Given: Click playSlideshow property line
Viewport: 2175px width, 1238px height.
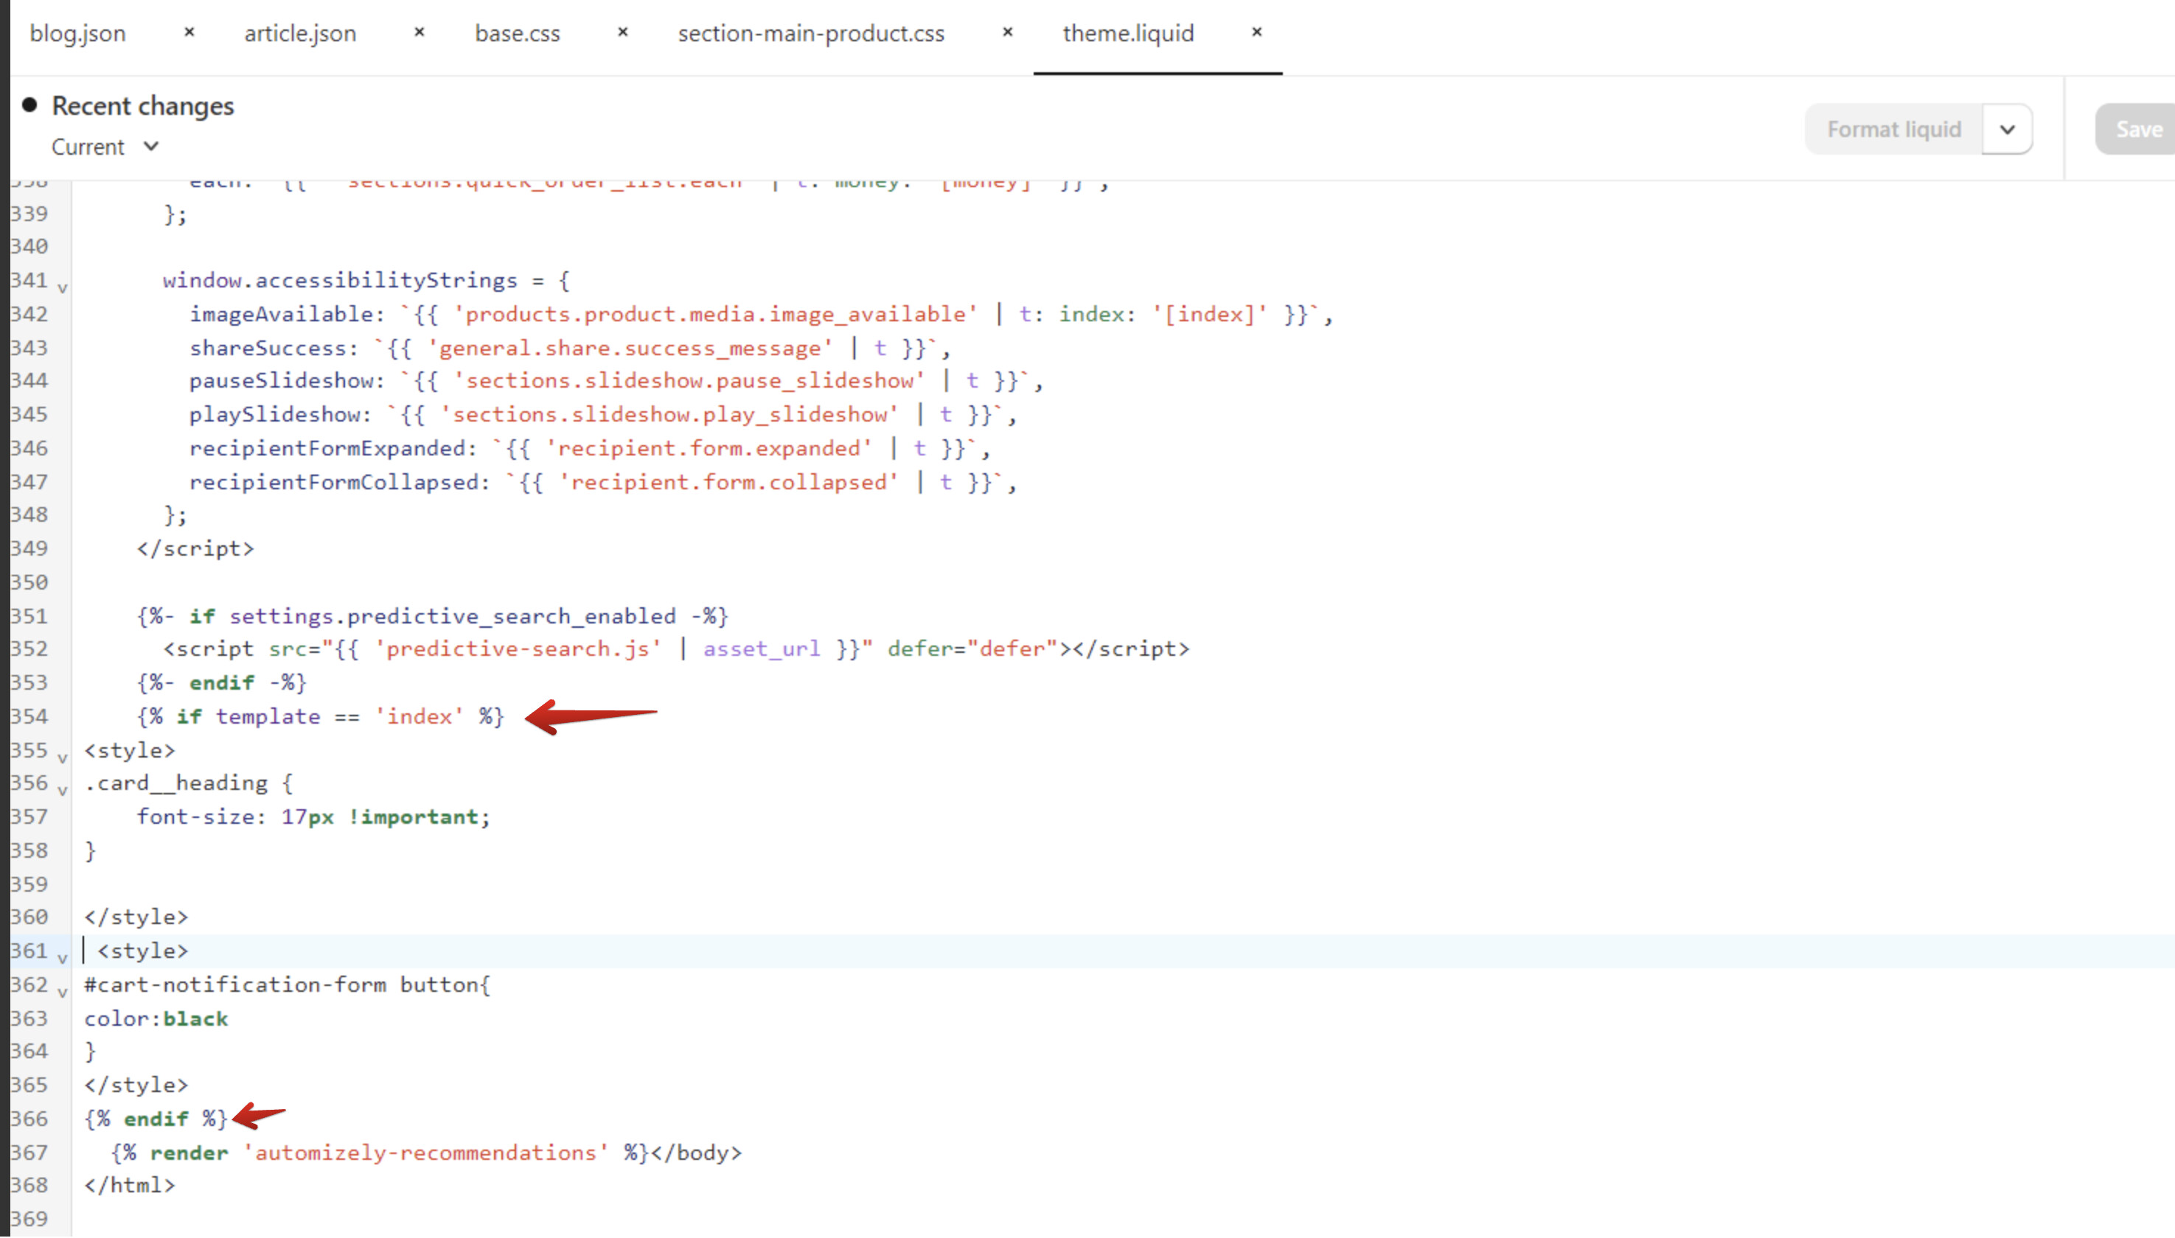Looking at the screenshot, I should point(602,414).
